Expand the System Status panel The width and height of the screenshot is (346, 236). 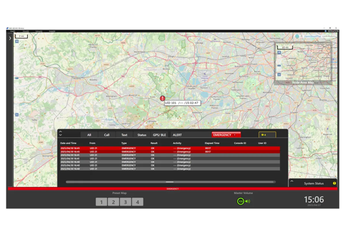(x=292, y=182)
